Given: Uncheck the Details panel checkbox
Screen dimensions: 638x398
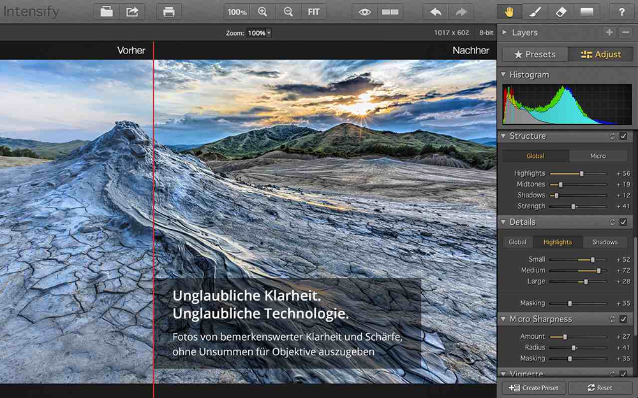Looking at the screenshot, I should click(623, 222).
